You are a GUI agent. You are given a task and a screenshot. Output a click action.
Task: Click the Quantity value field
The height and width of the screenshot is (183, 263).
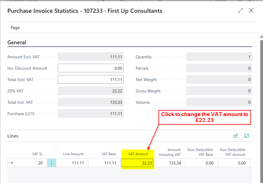pyautogui.click(x=219, y=57)
